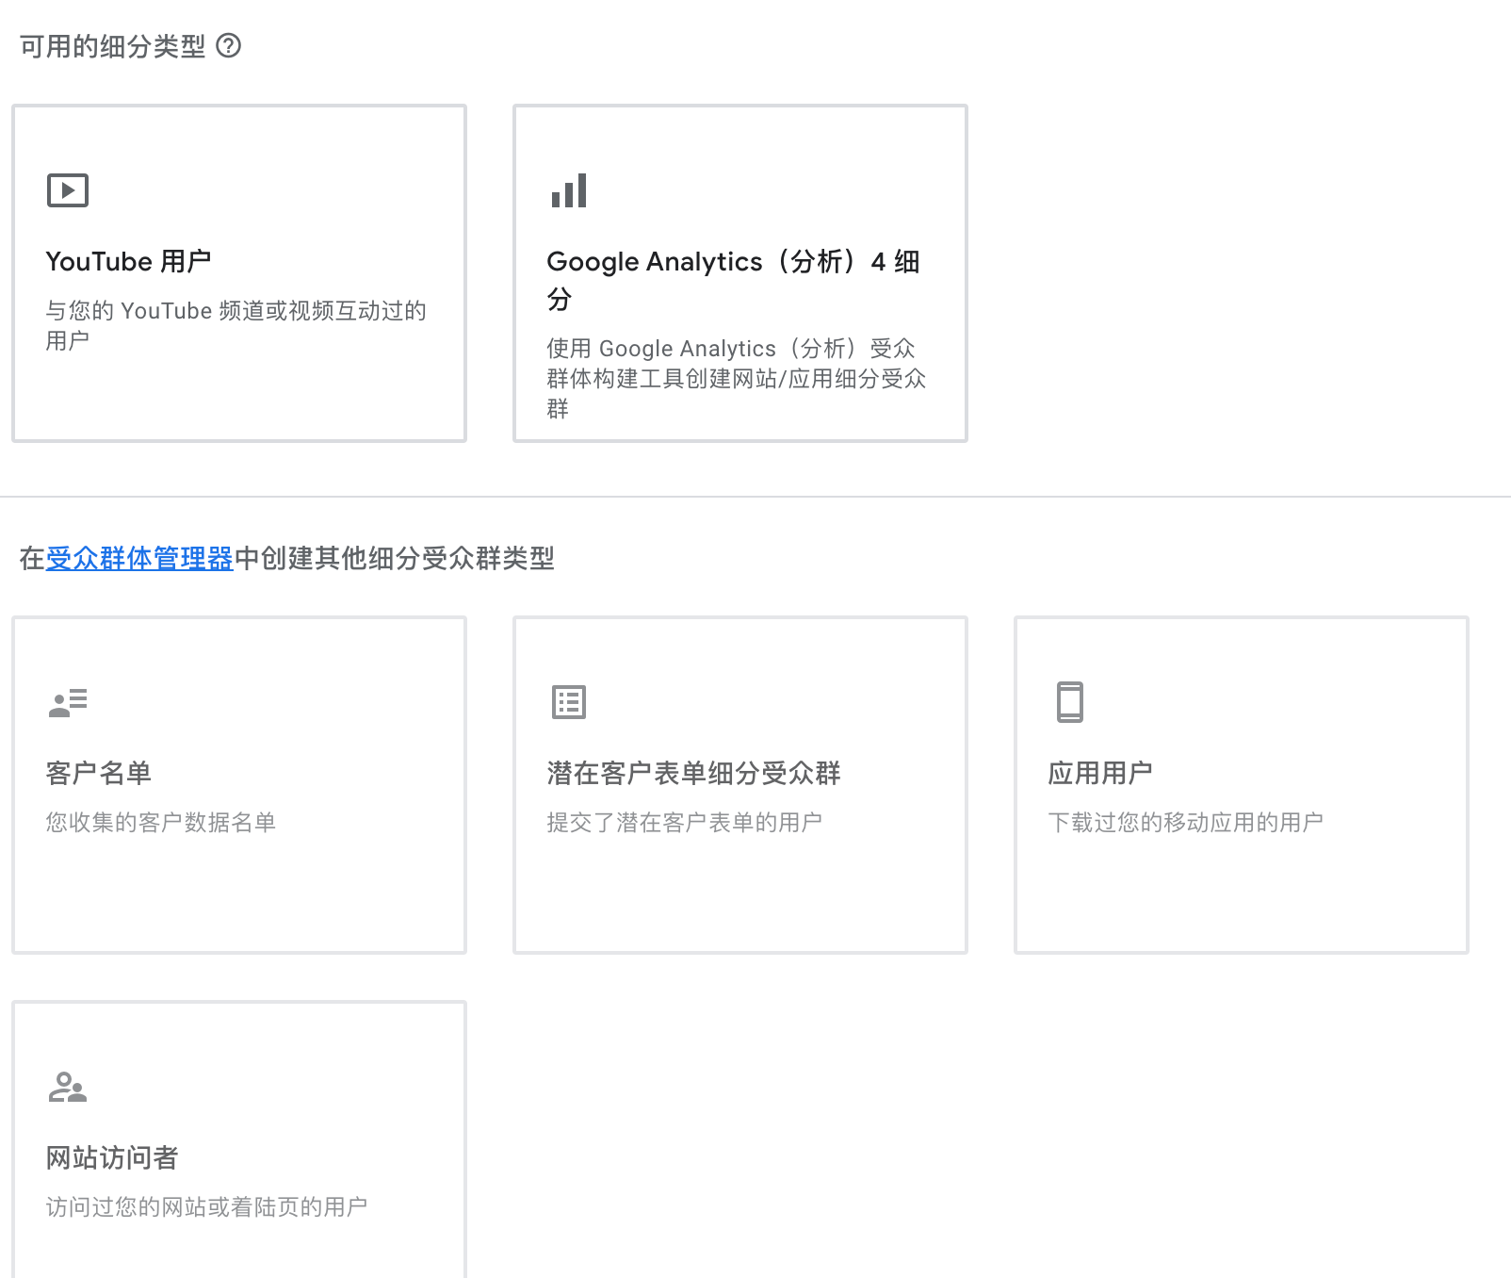The width and height of the screenshot is (1511, 1278).
Task: Click the mobile phone app users icon
Action: click(x=1069, y=701)
